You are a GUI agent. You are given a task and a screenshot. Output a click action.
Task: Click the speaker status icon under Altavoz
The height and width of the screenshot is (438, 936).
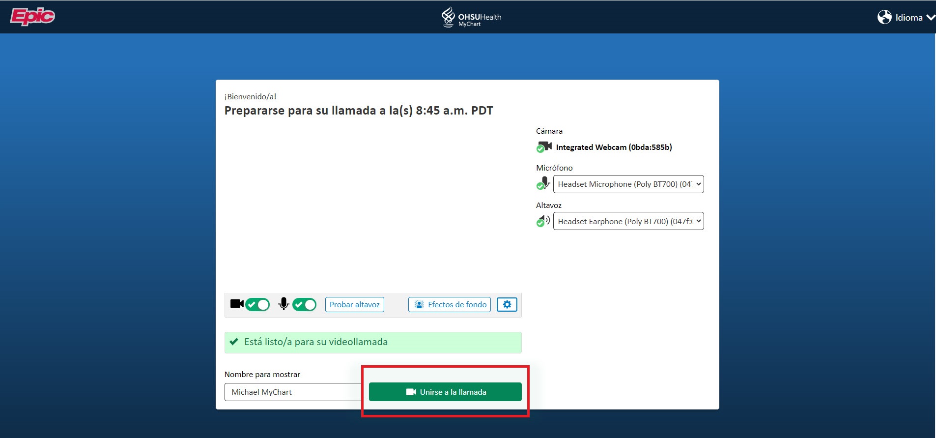click(x=543, y=221)
